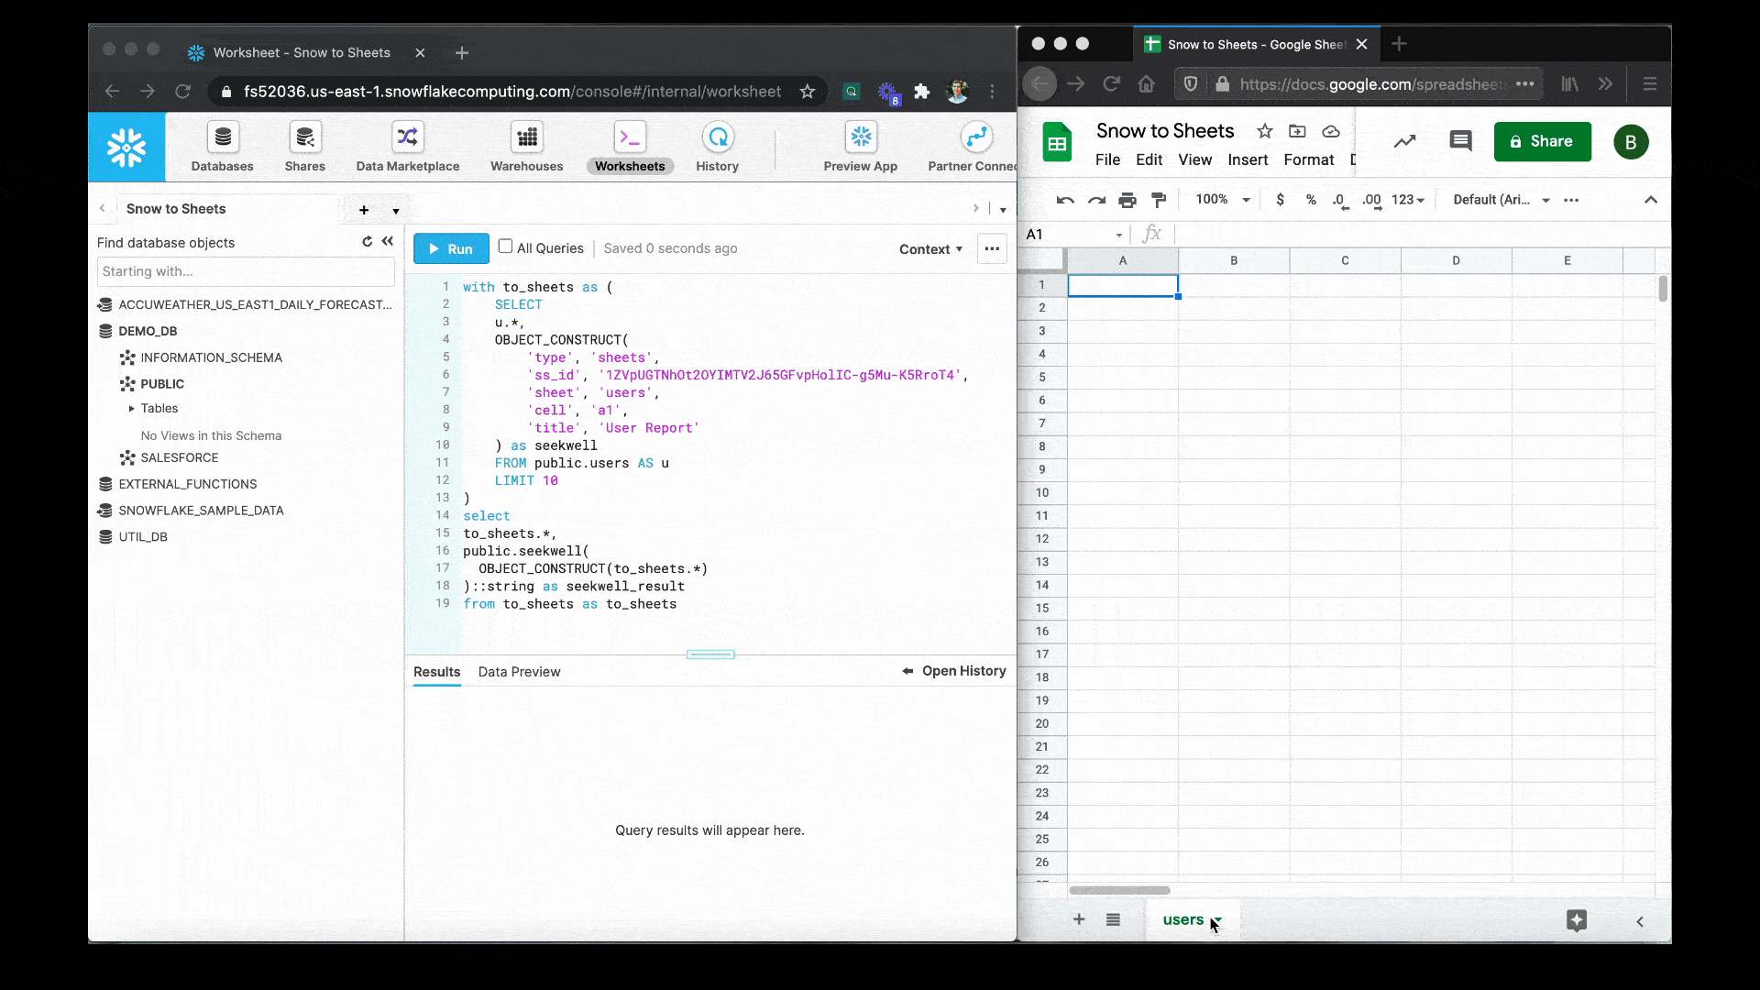Print the Google Sheet
Image resolution: width=1760 pixels, height=990 pixels.
pyautogui.click(x=1127, y=200)
